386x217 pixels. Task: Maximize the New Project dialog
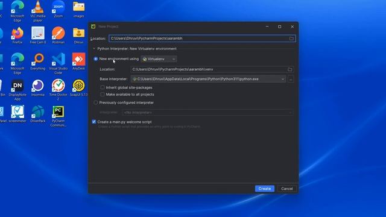280,27
